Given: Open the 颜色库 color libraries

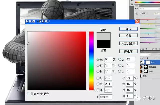Looking at the screenshot, I should pyautogui.click(x=128, y=51).
